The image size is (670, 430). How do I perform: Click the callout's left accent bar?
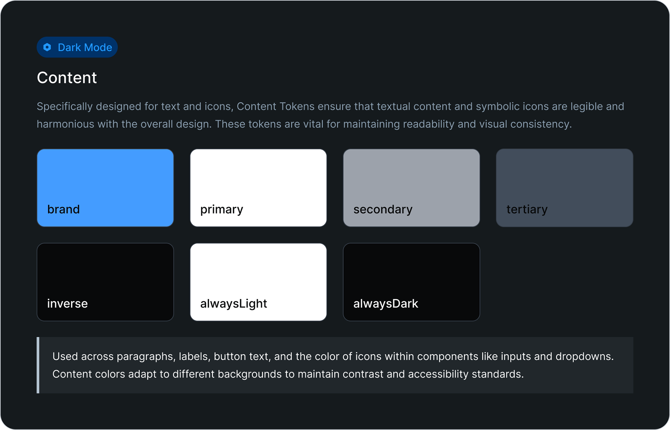(x=38, y=365)
